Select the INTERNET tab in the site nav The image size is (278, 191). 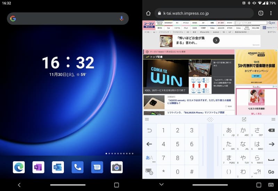pyautogui.click(x=169, y=23)
